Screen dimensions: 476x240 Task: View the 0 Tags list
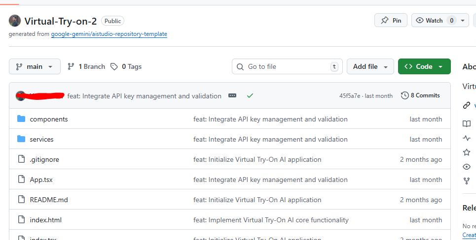126,66
